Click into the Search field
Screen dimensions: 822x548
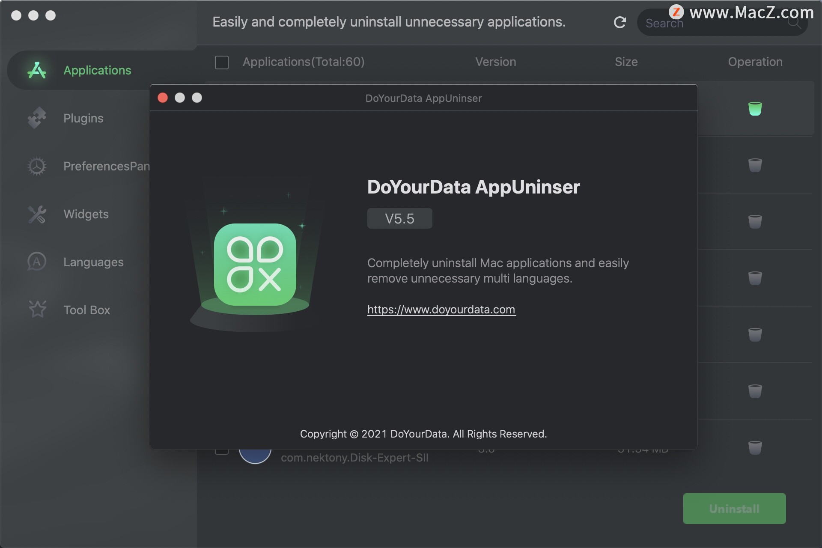click(723, 23)
